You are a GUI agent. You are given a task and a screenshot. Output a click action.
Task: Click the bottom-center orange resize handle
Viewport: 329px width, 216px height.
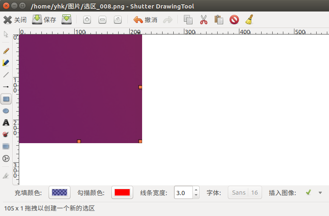[x=79, y=141]
